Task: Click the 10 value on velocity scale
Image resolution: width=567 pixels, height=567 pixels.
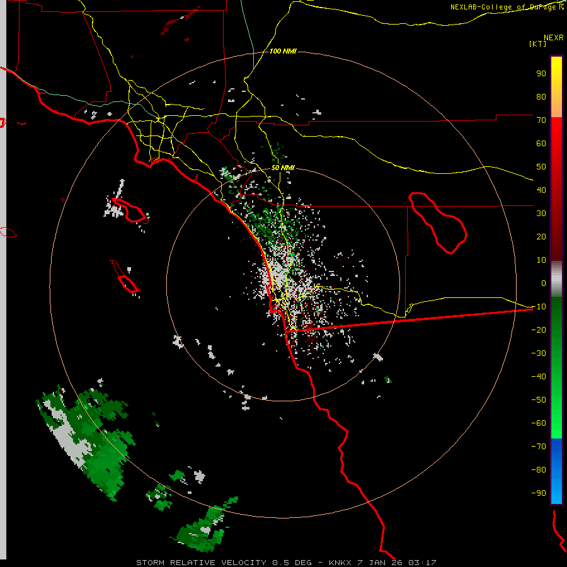Action: pyautogui.click(x=541, y=260)
